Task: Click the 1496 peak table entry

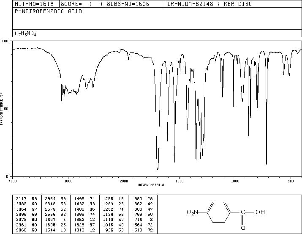Action: (x=84, y=199)
